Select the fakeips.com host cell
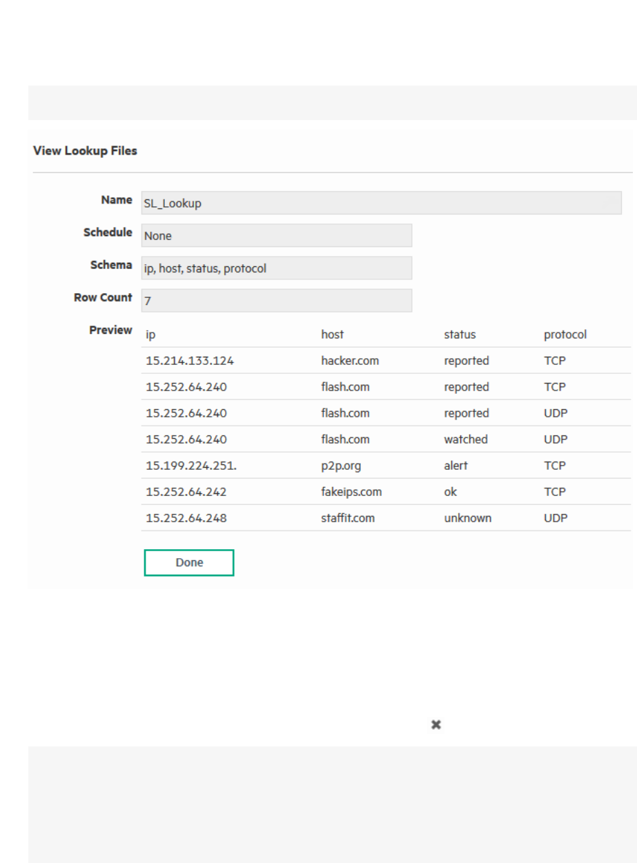 (x=351, y=492)
